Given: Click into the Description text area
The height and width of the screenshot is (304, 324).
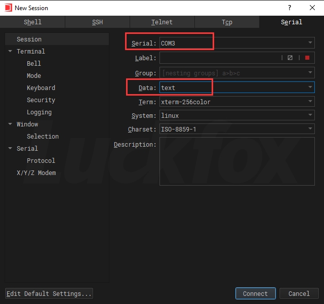Looking at the screenshot, I should pyautogui.click(x=236, y=162).
